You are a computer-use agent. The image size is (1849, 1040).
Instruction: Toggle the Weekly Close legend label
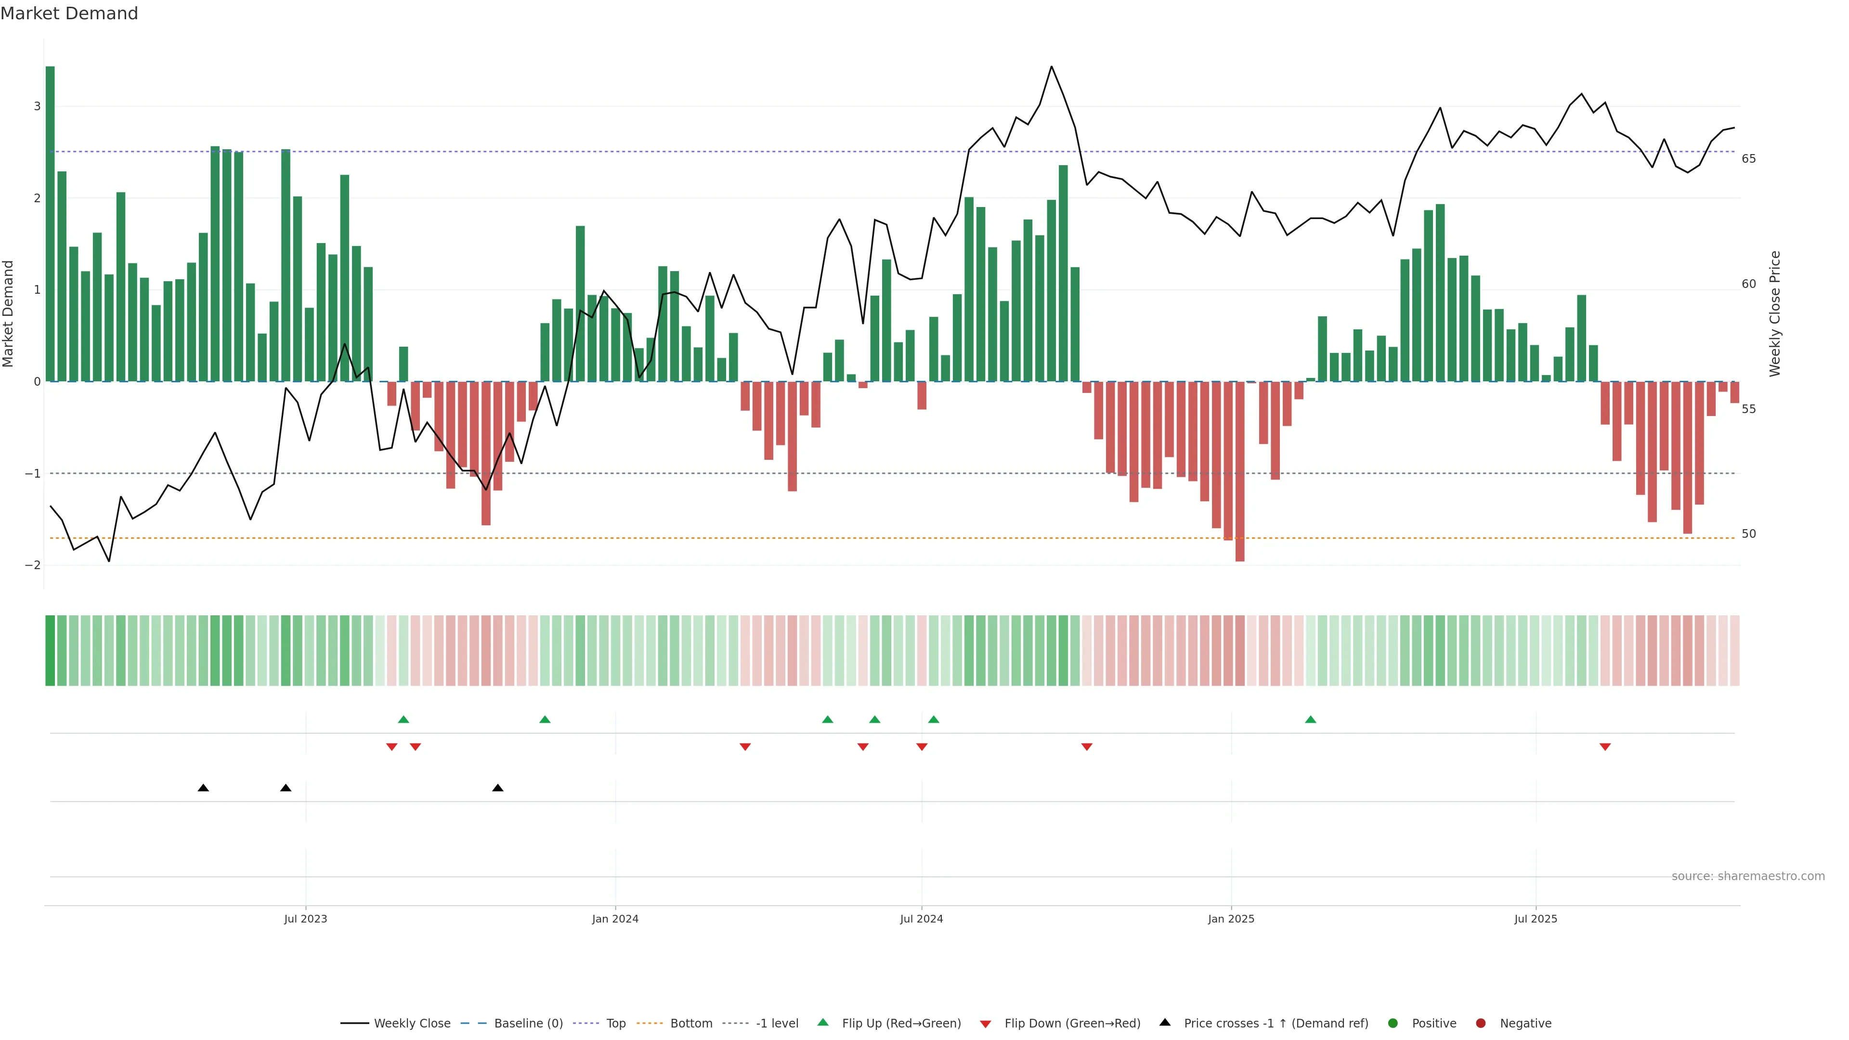[412, 1023]
